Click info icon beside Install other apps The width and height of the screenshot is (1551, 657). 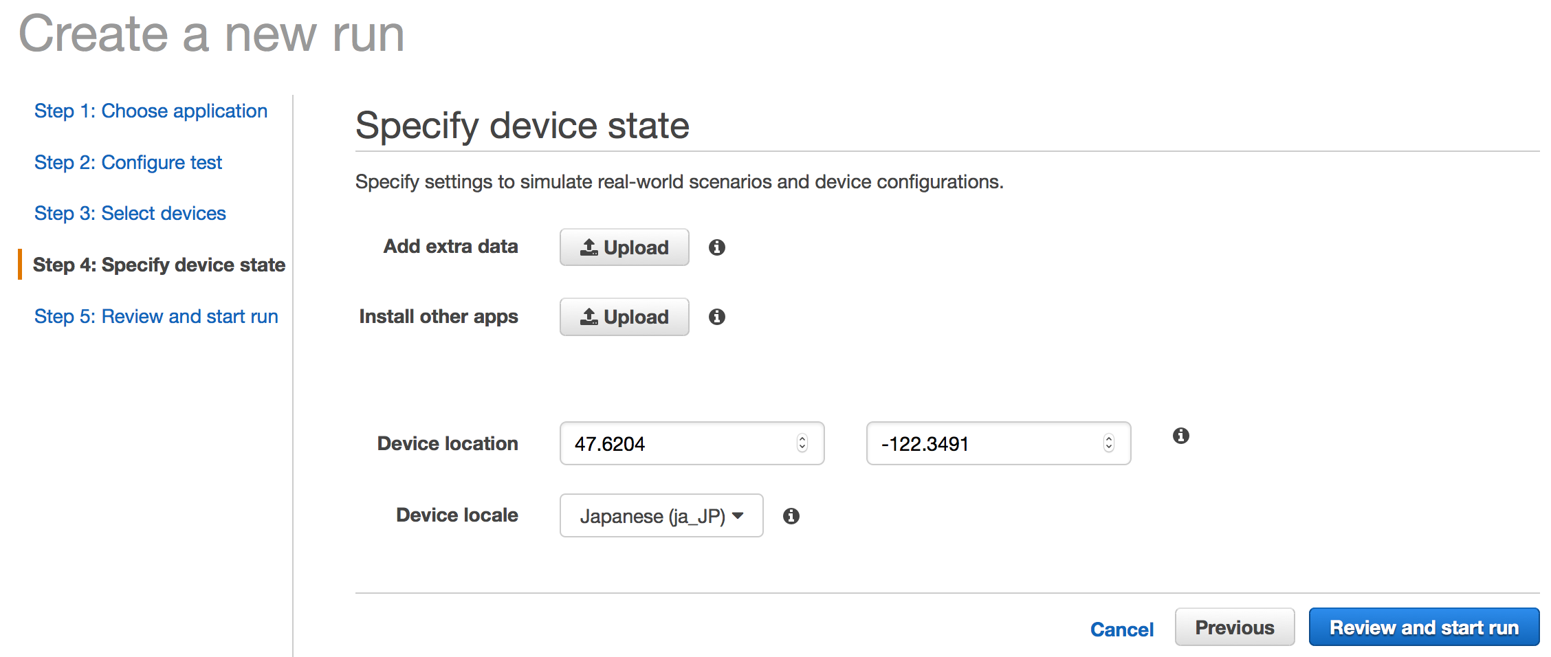[716, 317]
